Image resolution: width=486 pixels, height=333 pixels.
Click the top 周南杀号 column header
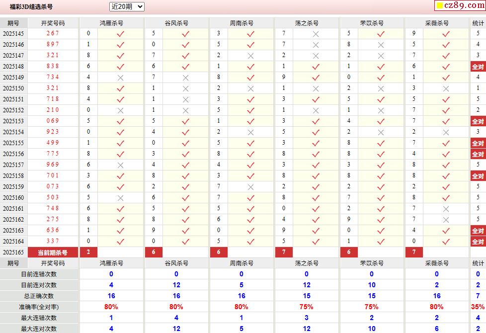click(242, 23)
